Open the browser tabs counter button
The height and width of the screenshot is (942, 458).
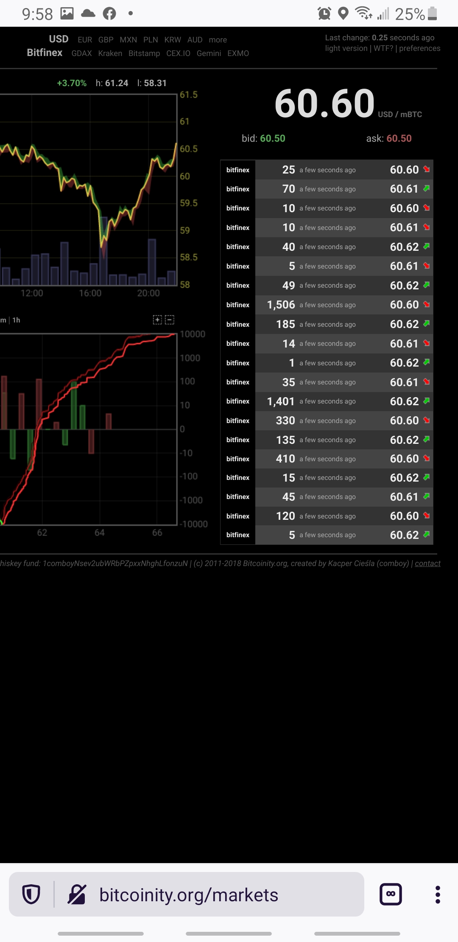click(391, 894)
